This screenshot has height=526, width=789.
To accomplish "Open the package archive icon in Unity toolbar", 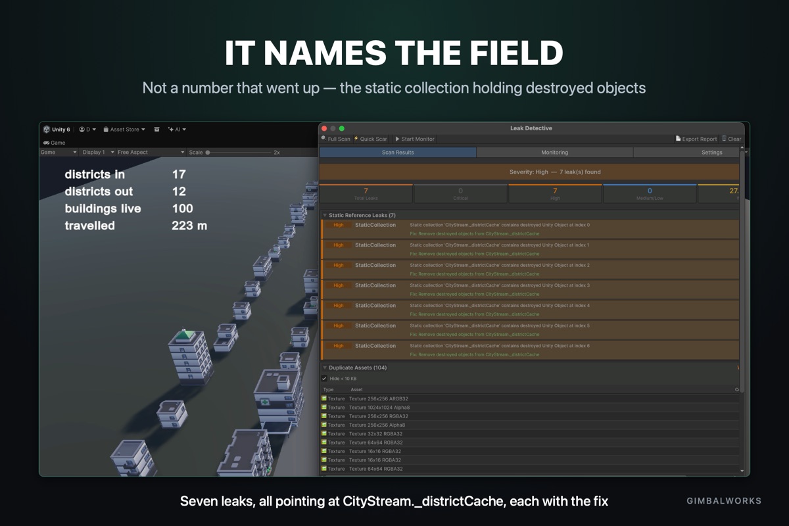I will tap(156, 130).
